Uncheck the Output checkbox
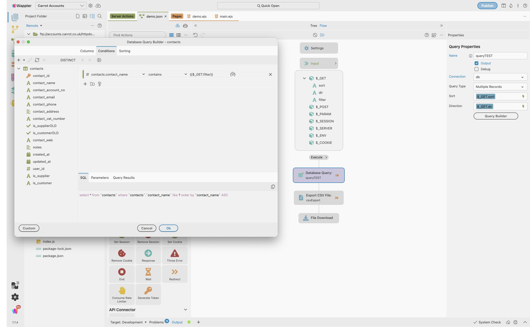Image resolution: width=530 pixels, height=327 pixels. [476, 63]
